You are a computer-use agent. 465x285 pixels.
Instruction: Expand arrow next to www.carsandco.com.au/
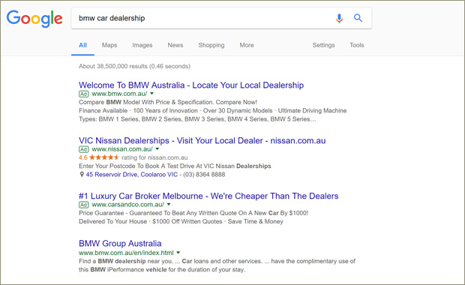click(169, 204)
